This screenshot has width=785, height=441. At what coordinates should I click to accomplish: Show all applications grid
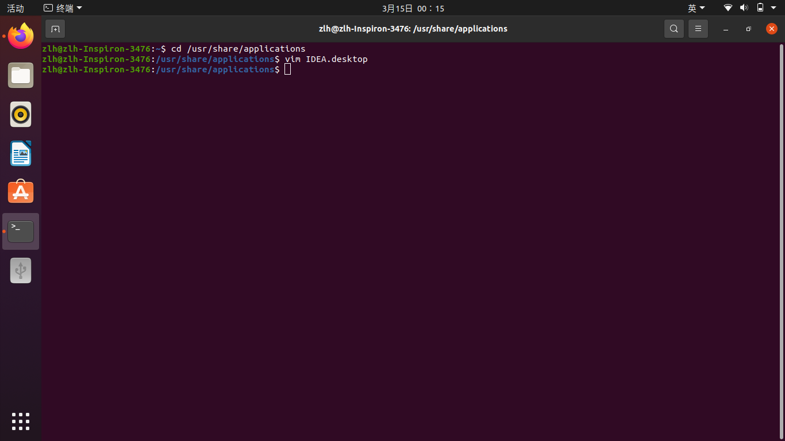click(21, 421)
